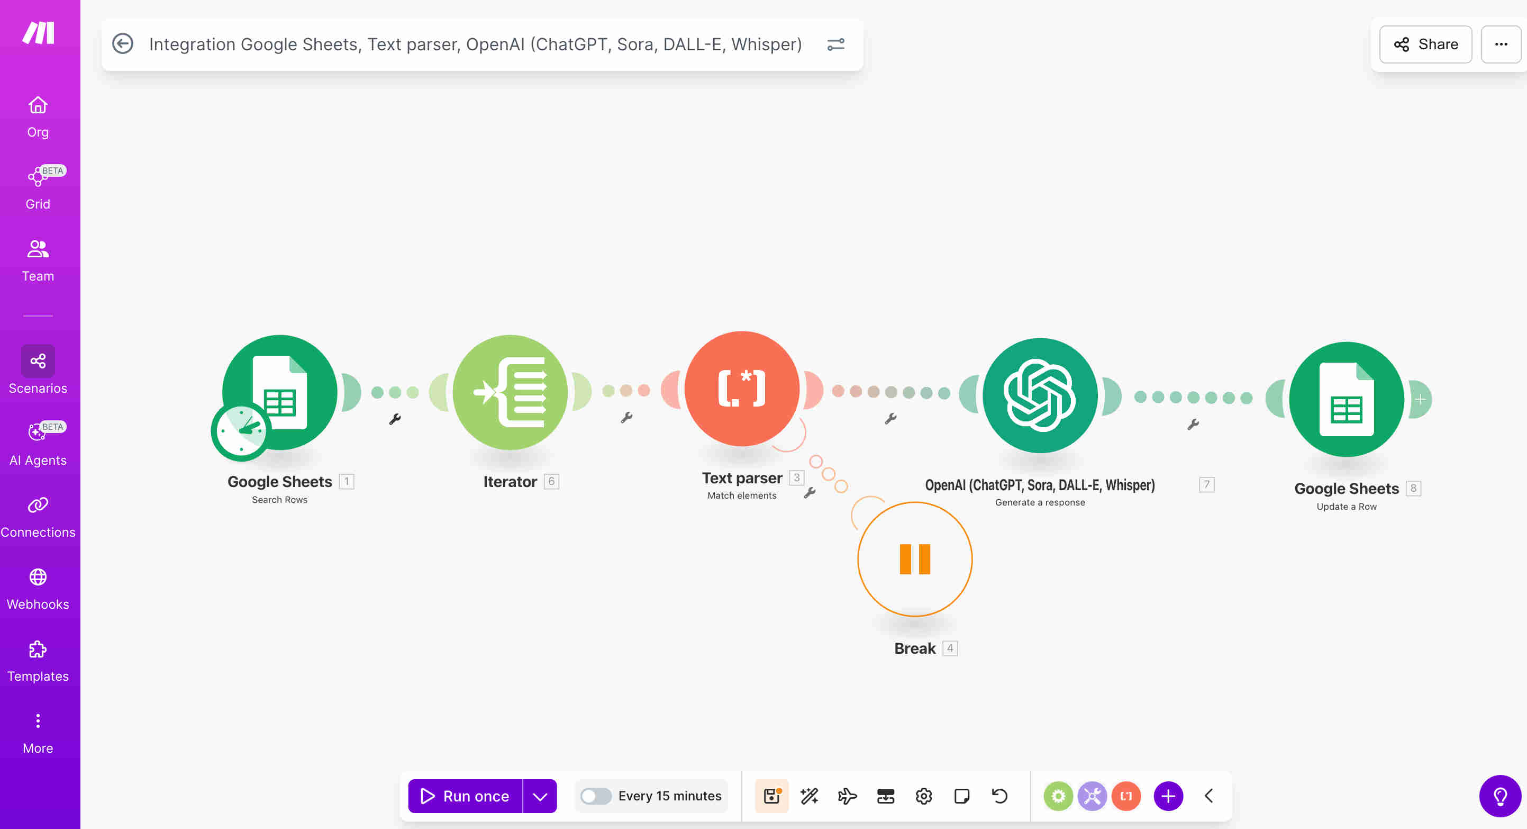The width and height of the screenshot is (1527, 829).
Task: Open Webhooks in sidebar
Action: pos(38,589)
